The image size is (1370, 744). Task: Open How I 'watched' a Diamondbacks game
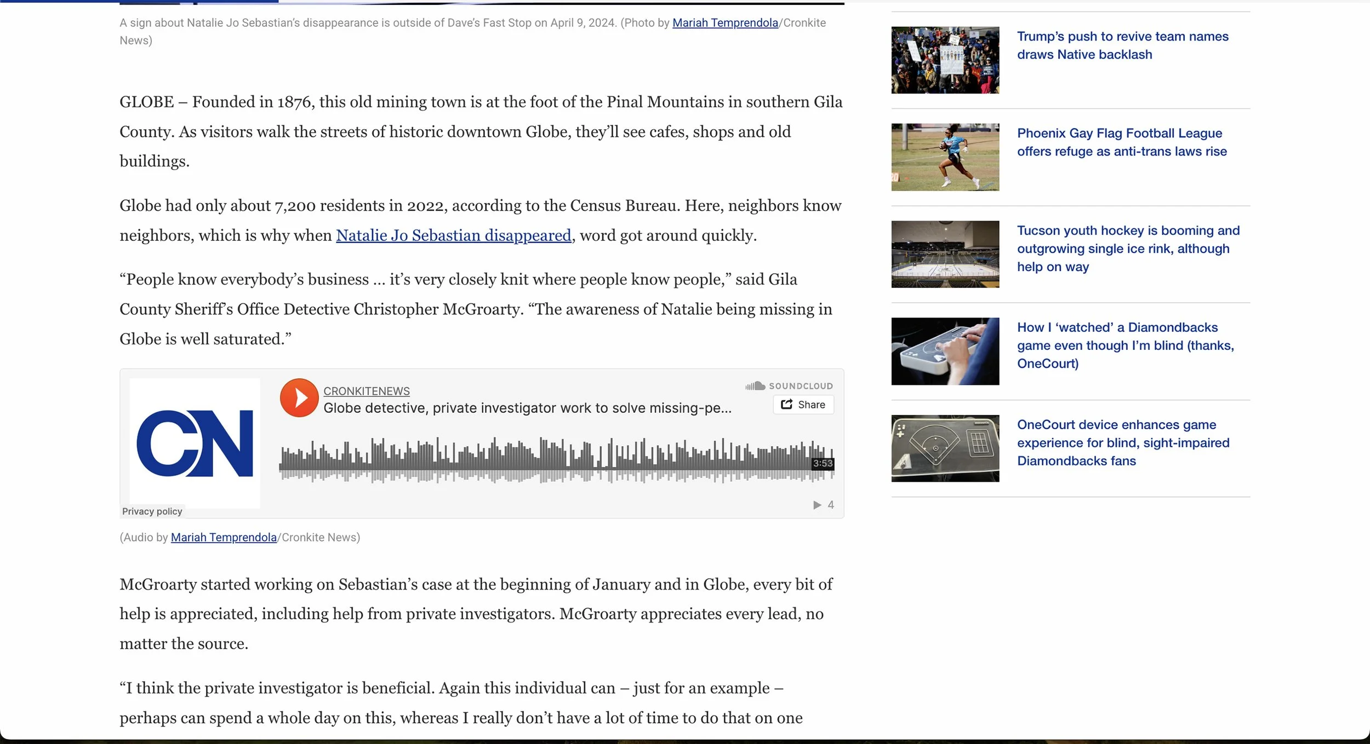[1124, 345]
